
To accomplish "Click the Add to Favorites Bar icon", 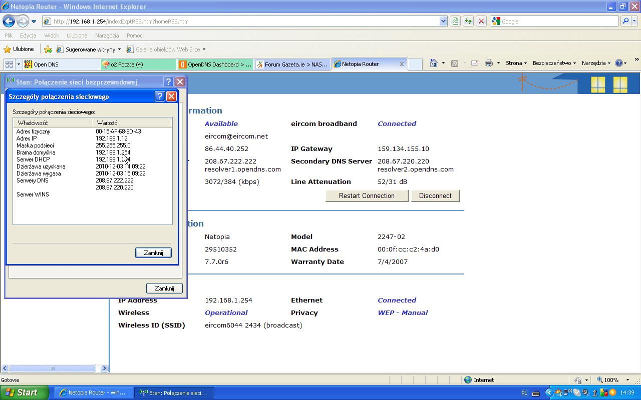I will (x=48, y=49).
